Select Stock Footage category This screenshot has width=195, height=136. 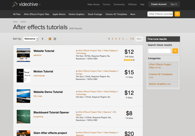coord(95,14)
